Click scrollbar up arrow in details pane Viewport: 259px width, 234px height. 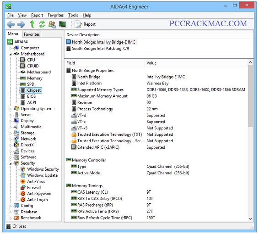coord(250,62)
